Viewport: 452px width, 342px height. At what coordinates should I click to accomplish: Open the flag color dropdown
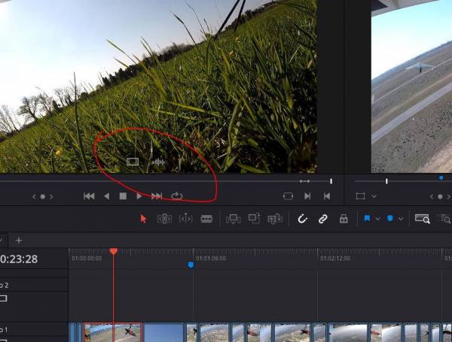tap(377, 219)
